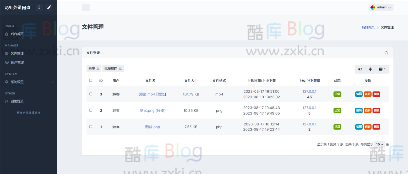Open the 批量操作 batch actions menu
This screenshot has width=408, height=174.
tap(113, 68)
